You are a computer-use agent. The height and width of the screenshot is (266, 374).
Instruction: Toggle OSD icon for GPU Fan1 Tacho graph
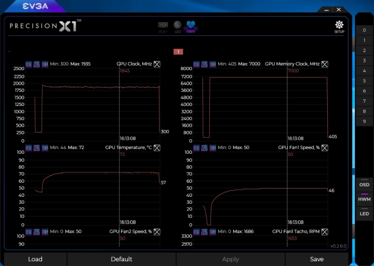196,232
